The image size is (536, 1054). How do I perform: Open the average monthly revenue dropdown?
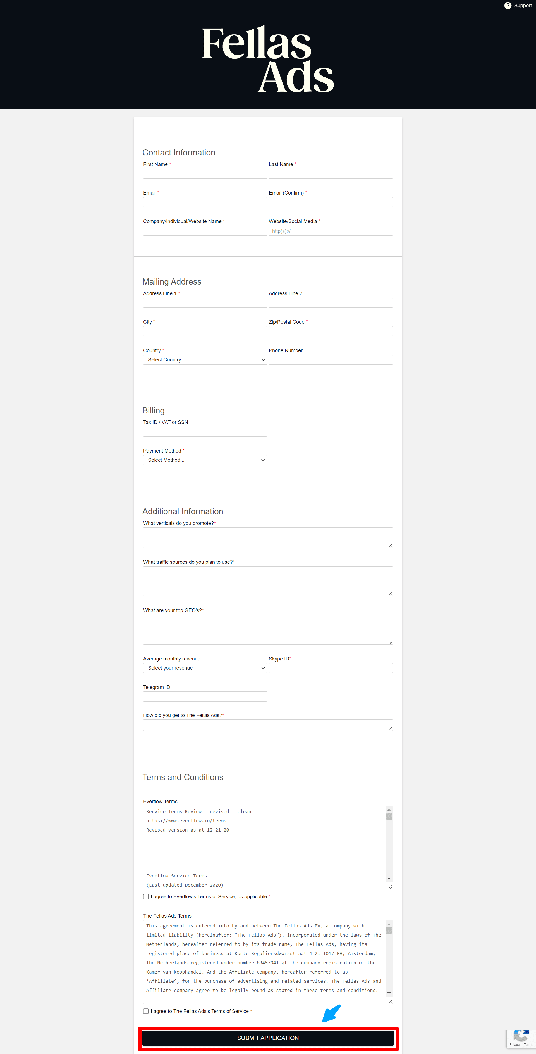point(205,668)
